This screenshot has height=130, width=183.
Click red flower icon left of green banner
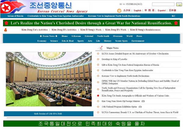pyautogui.click(x=6, y=23)
